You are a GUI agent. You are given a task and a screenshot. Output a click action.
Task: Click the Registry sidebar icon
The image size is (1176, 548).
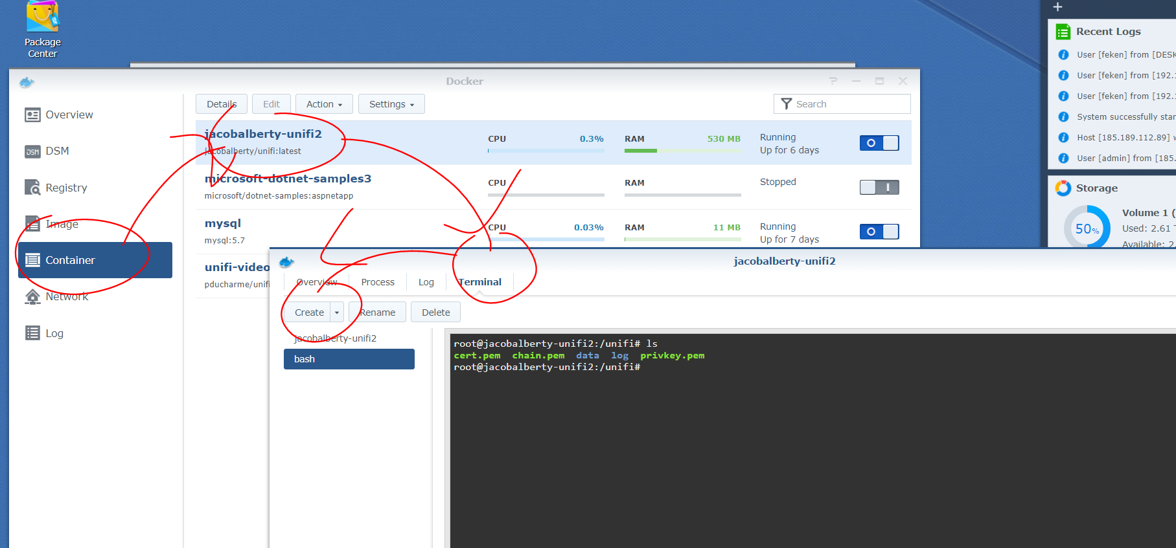[x=32, y=188]
